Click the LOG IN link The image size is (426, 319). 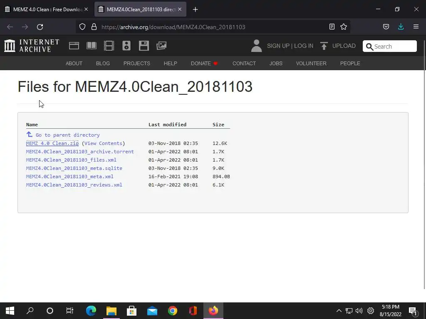point(303,46)
